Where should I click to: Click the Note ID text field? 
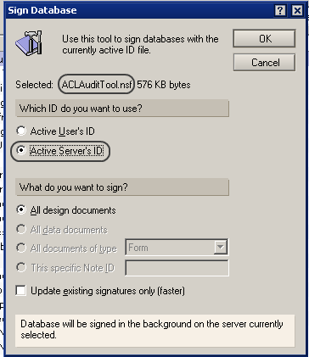tap(177, 268)
